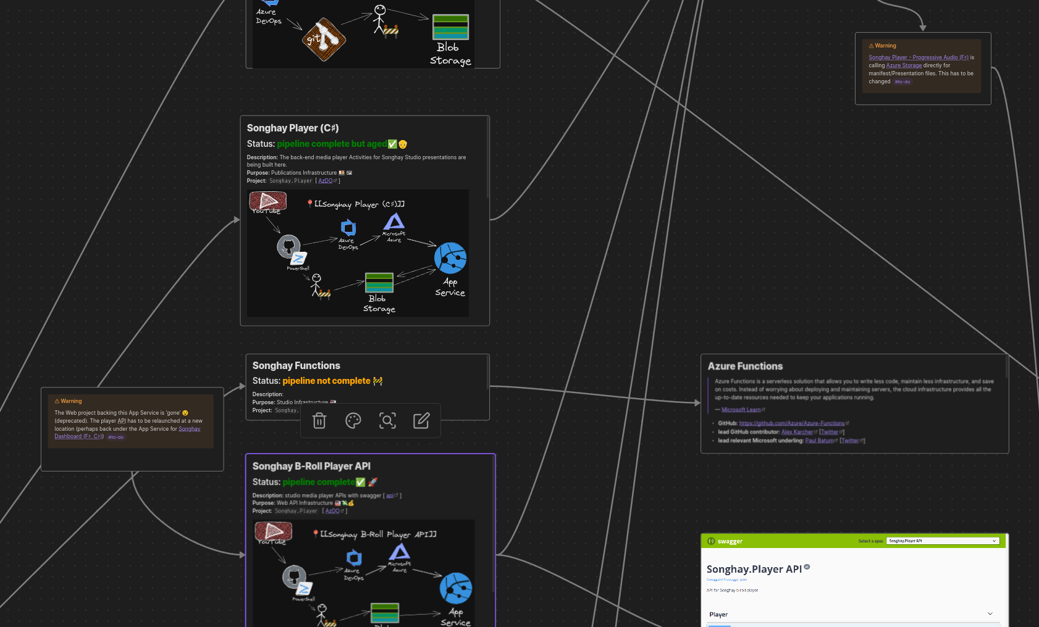Click the 'pipeline complete but aged' status text
This screenshot has width=1039, height=627.
pyautogui.click(x=332, y=144)
